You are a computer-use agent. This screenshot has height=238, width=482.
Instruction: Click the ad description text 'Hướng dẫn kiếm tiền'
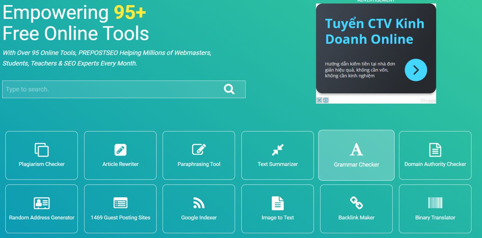360,70
